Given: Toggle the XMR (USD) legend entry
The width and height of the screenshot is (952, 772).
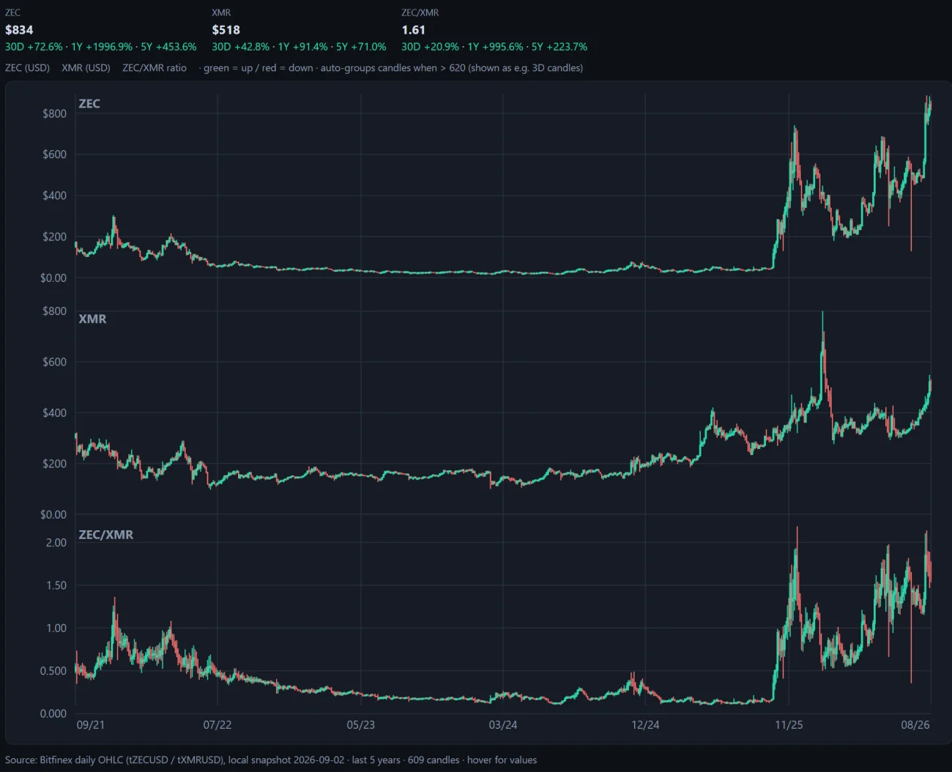Looking at the screenshot, I should point(86,68).
